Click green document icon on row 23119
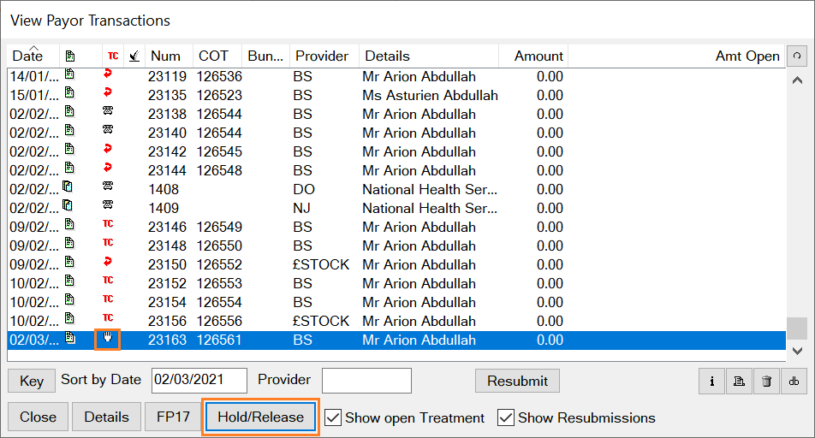 click(x=69, y=74)
